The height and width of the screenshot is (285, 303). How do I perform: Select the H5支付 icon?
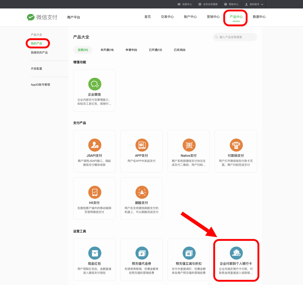pos(95,192)
